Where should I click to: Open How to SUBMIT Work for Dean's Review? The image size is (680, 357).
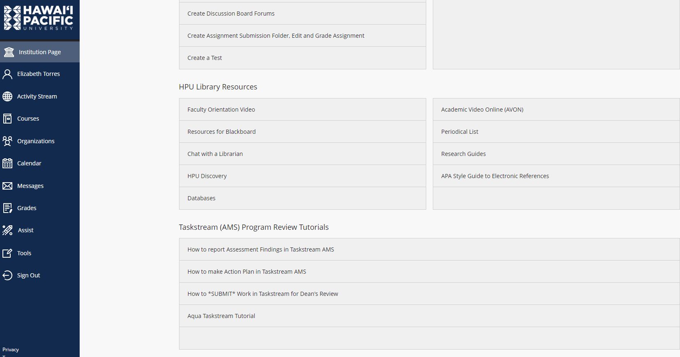(430, 294)
